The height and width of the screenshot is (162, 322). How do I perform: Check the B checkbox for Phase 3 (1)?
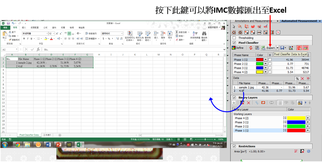(270, 68)
